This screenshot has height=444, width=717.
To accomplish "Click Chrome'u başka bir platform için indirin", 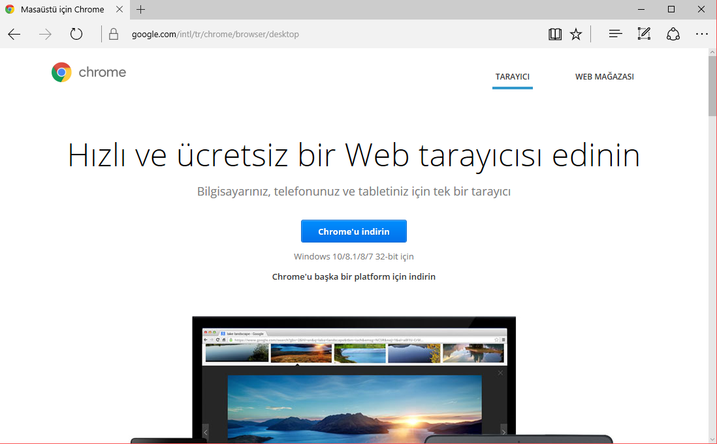I will [x=353, y=276].
